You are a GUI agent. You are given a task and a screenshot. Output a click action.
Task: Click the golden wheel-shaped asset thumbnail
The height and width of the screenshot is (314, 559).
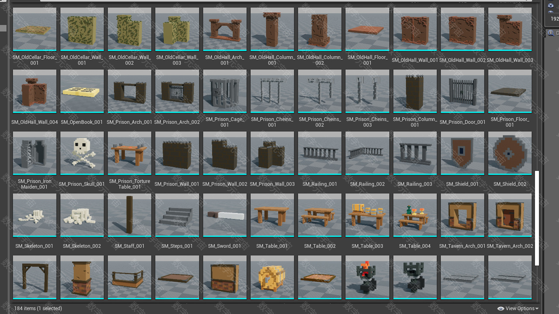(x=273, y=277)
